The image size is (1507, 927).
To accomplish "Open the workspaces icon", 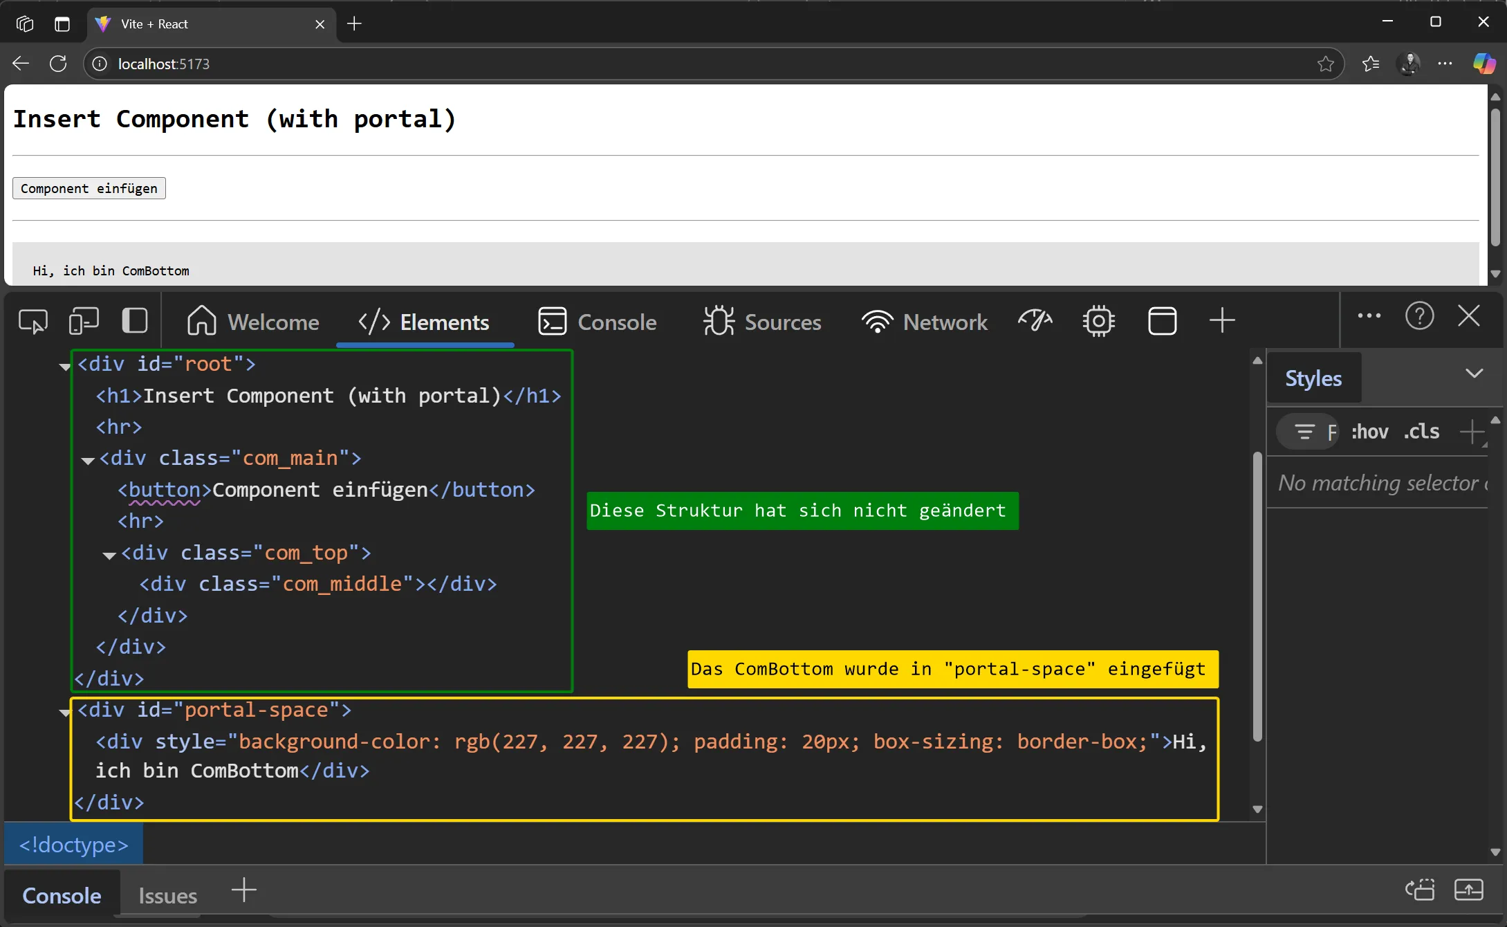I will (24, 24).
